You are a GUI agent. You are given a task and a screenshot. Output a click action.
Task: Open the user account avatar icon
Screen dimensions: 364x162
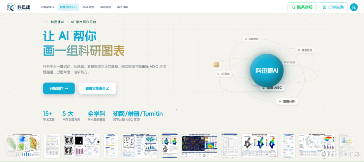(x=354, y=7)
